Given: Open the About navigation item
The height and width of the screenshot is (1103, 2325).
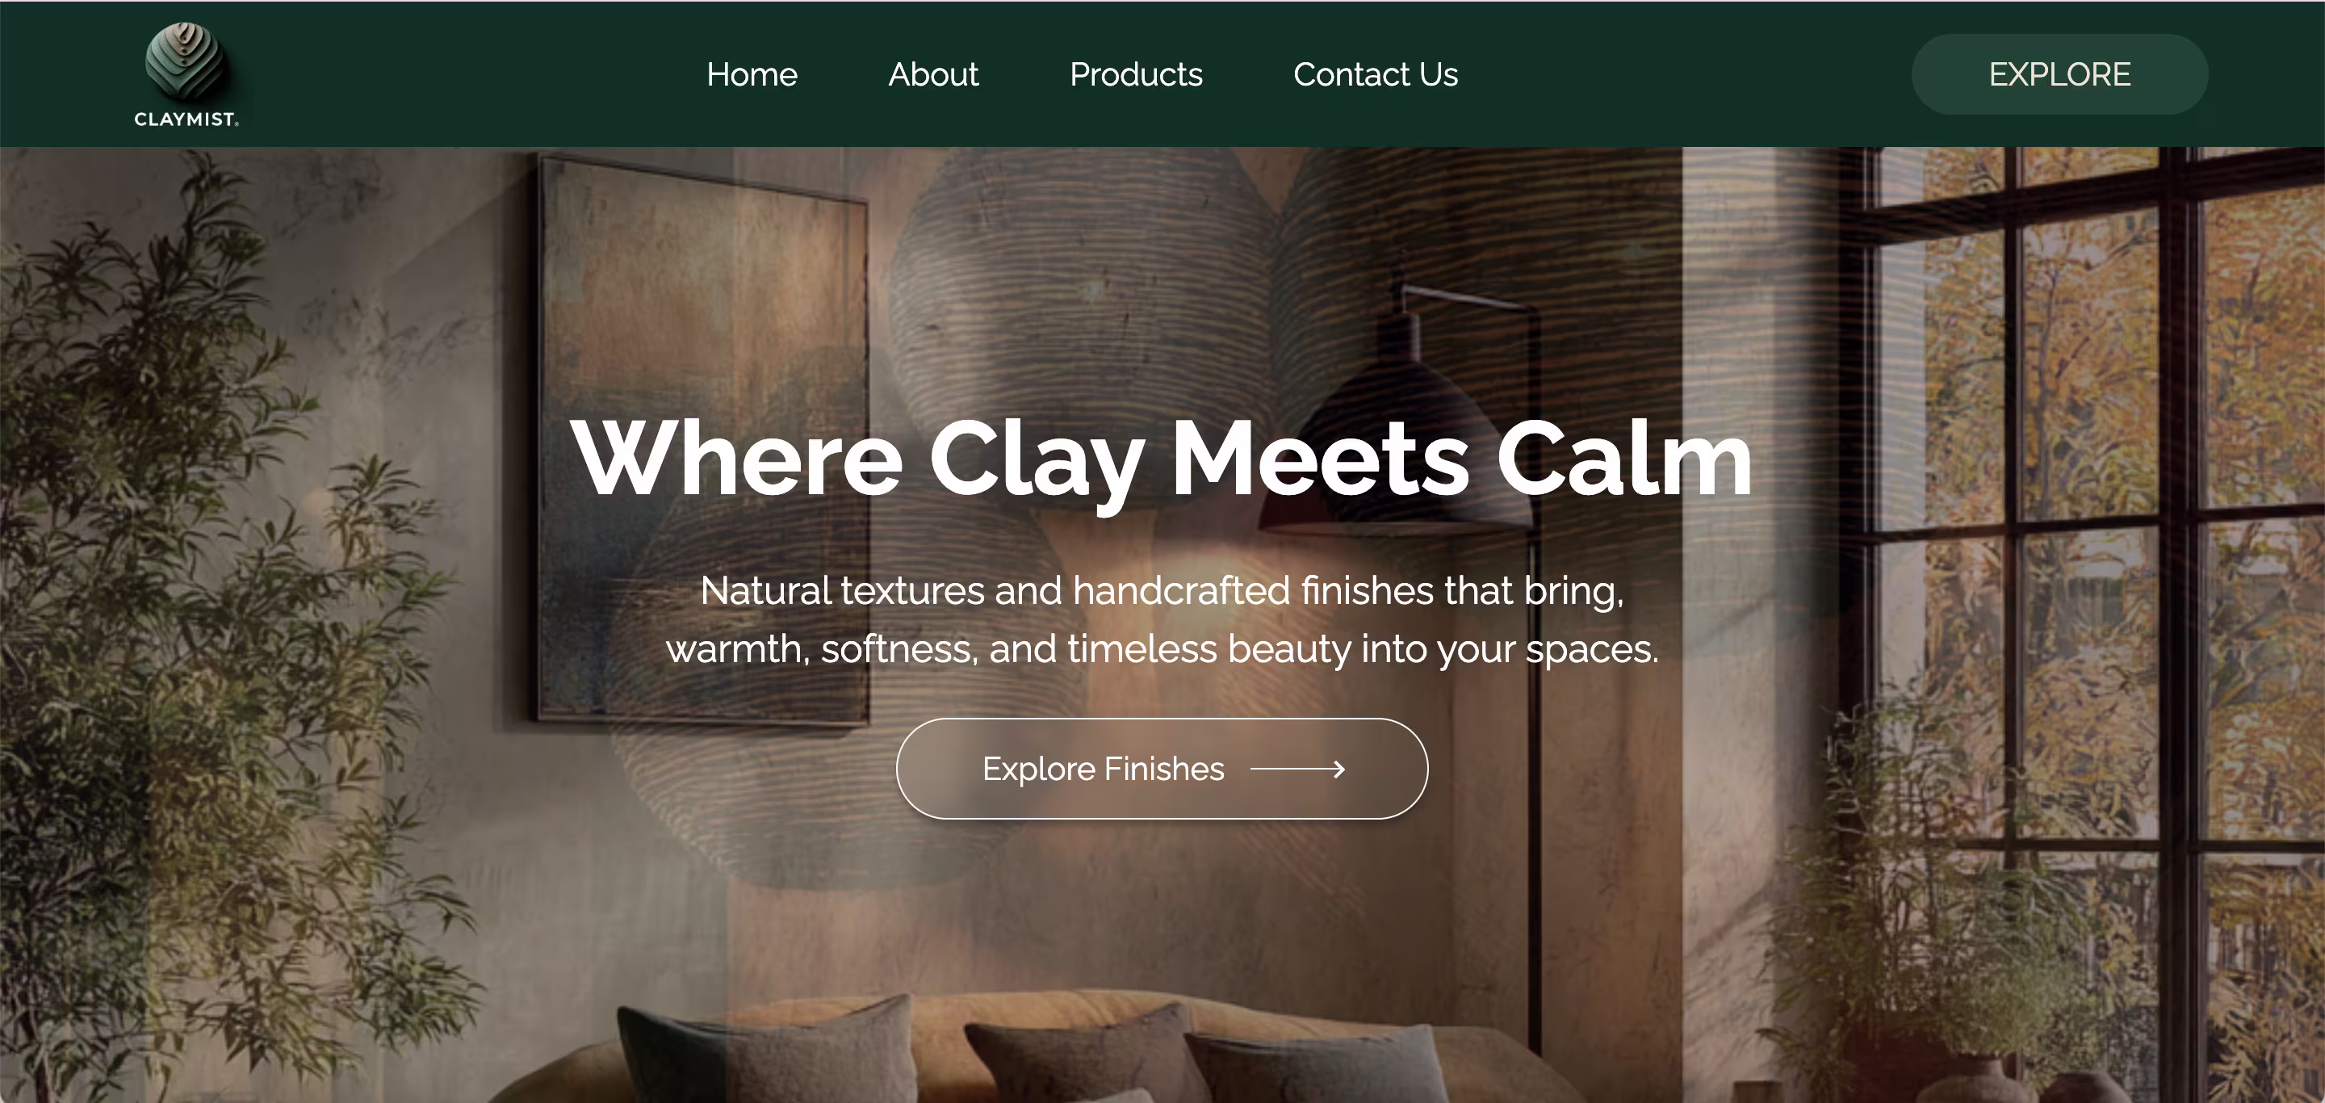Looking at the screenshot, I should [933, 74].
